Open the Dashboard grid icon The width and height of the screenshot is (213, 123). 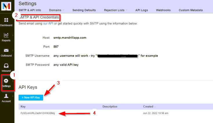pos(6,20)
